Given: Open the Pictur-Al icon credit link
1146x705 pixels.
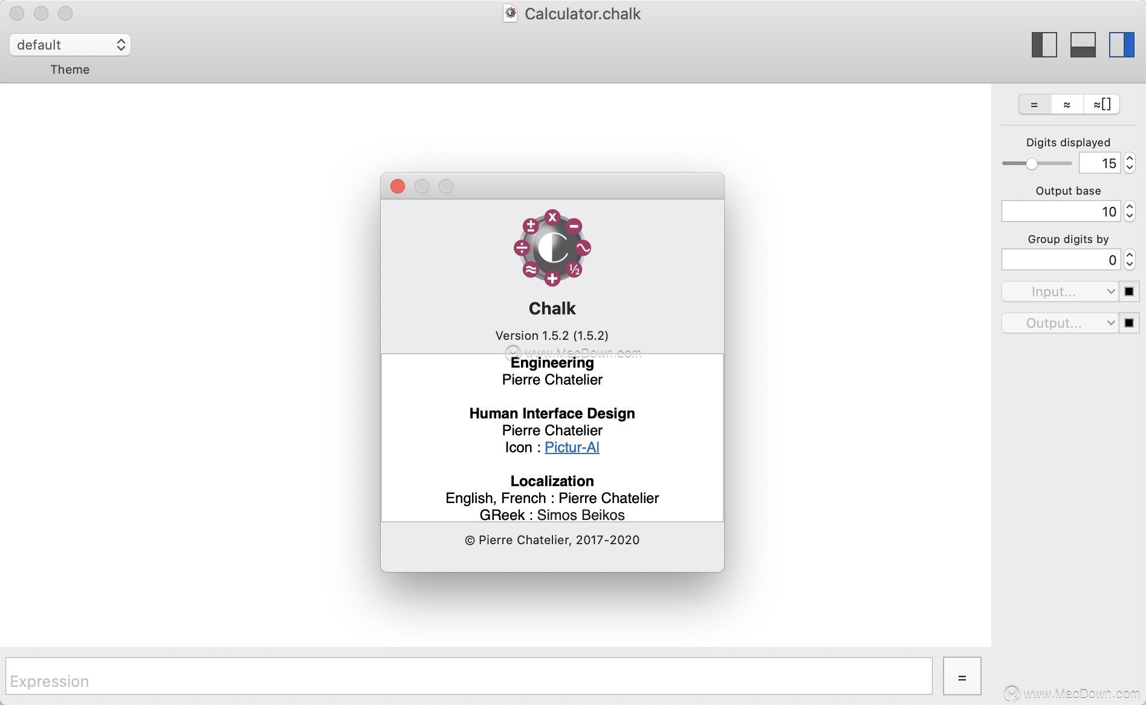Looking at the screenshot, I should coord(572,447).
